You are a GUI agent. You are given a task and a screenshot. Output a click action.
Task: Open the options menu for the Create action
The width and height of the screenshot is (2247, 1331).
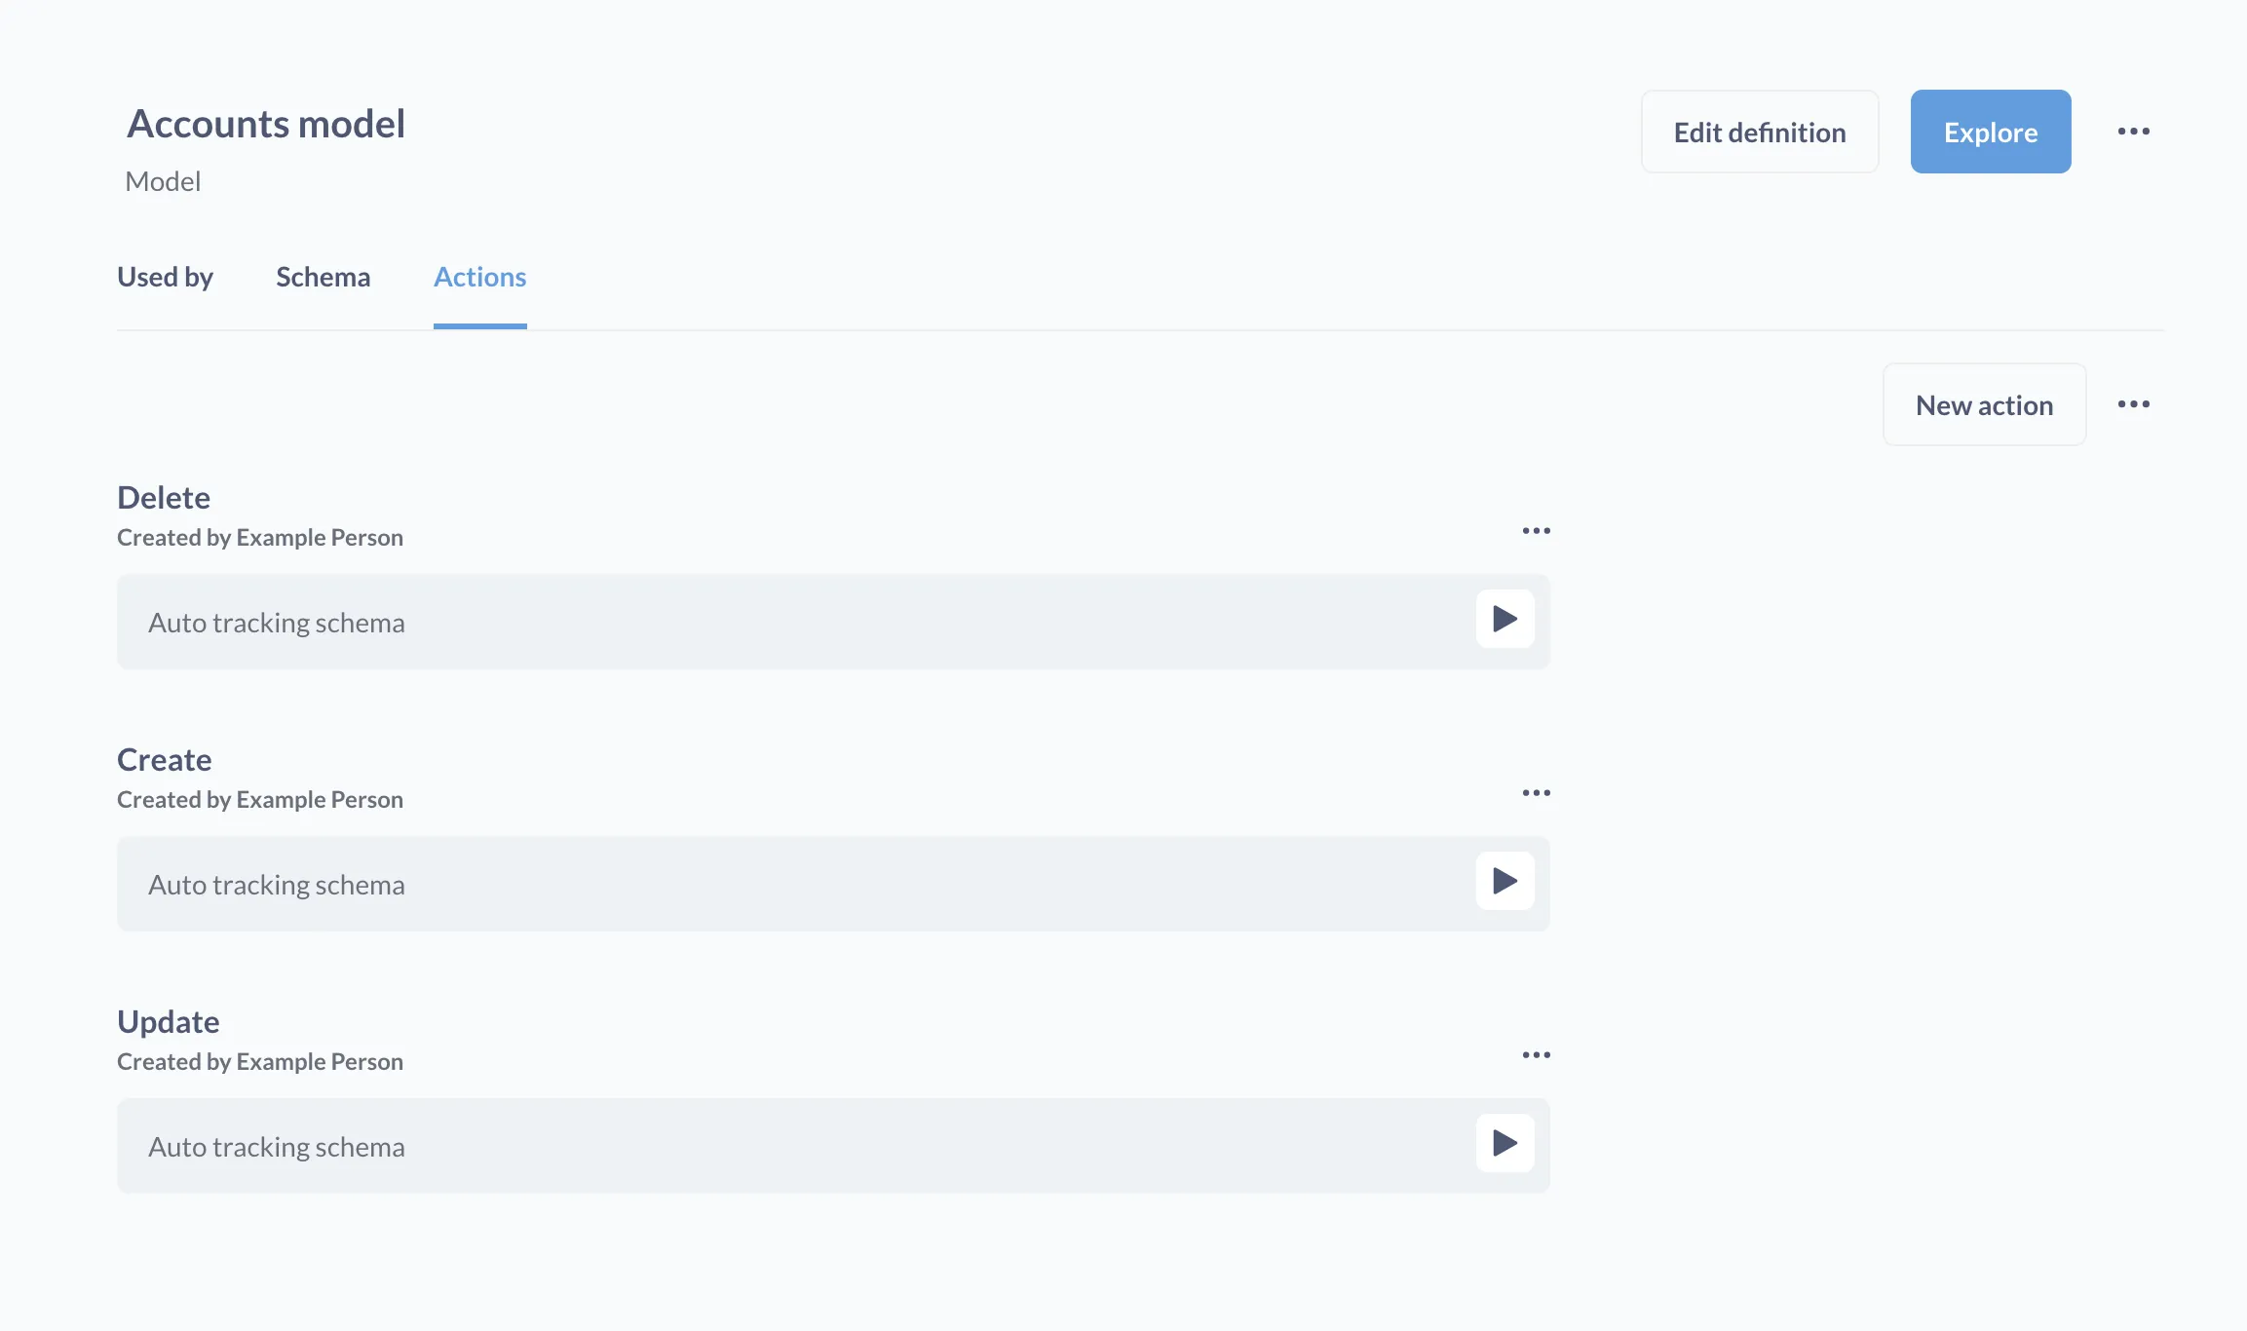[1536, 792]
